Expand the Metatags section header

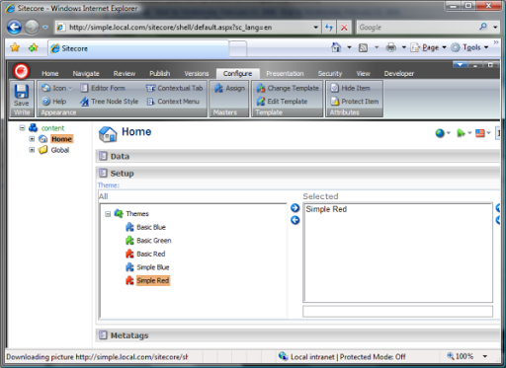(x=297, y=335)
